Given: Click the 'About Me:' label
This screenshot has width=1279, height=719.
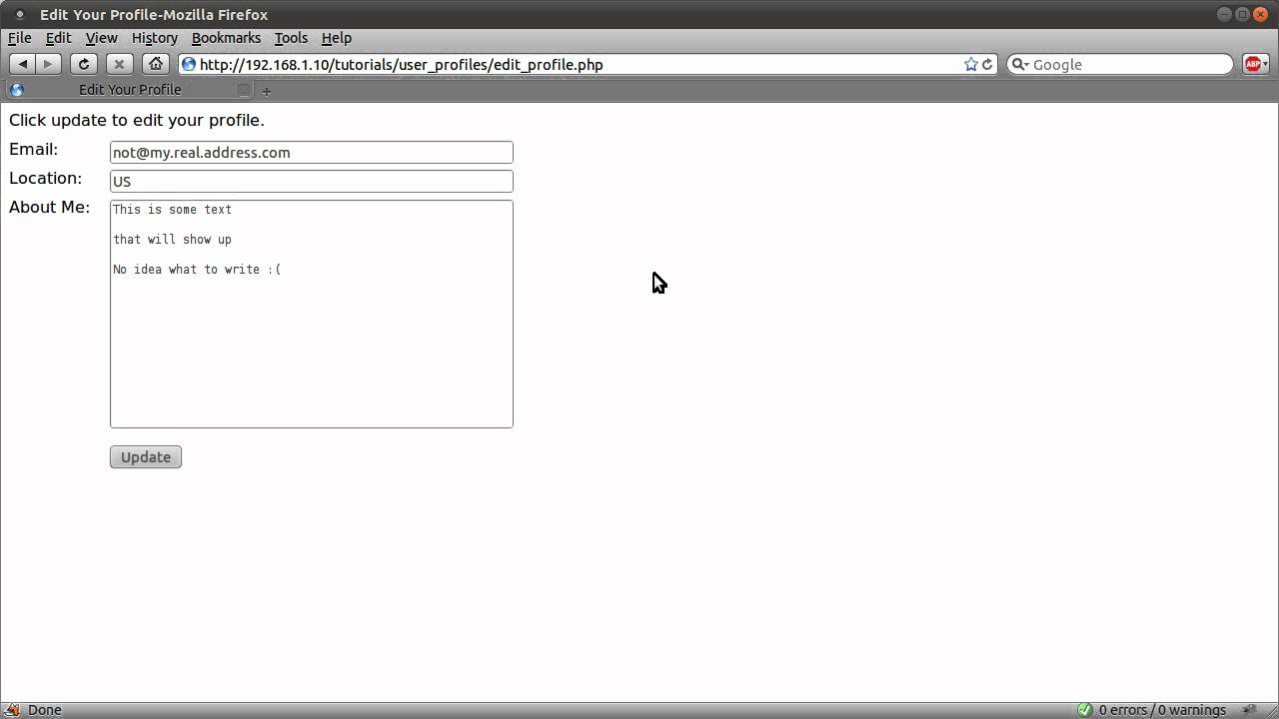Looking at the screenshot, I should pos(49,207).
